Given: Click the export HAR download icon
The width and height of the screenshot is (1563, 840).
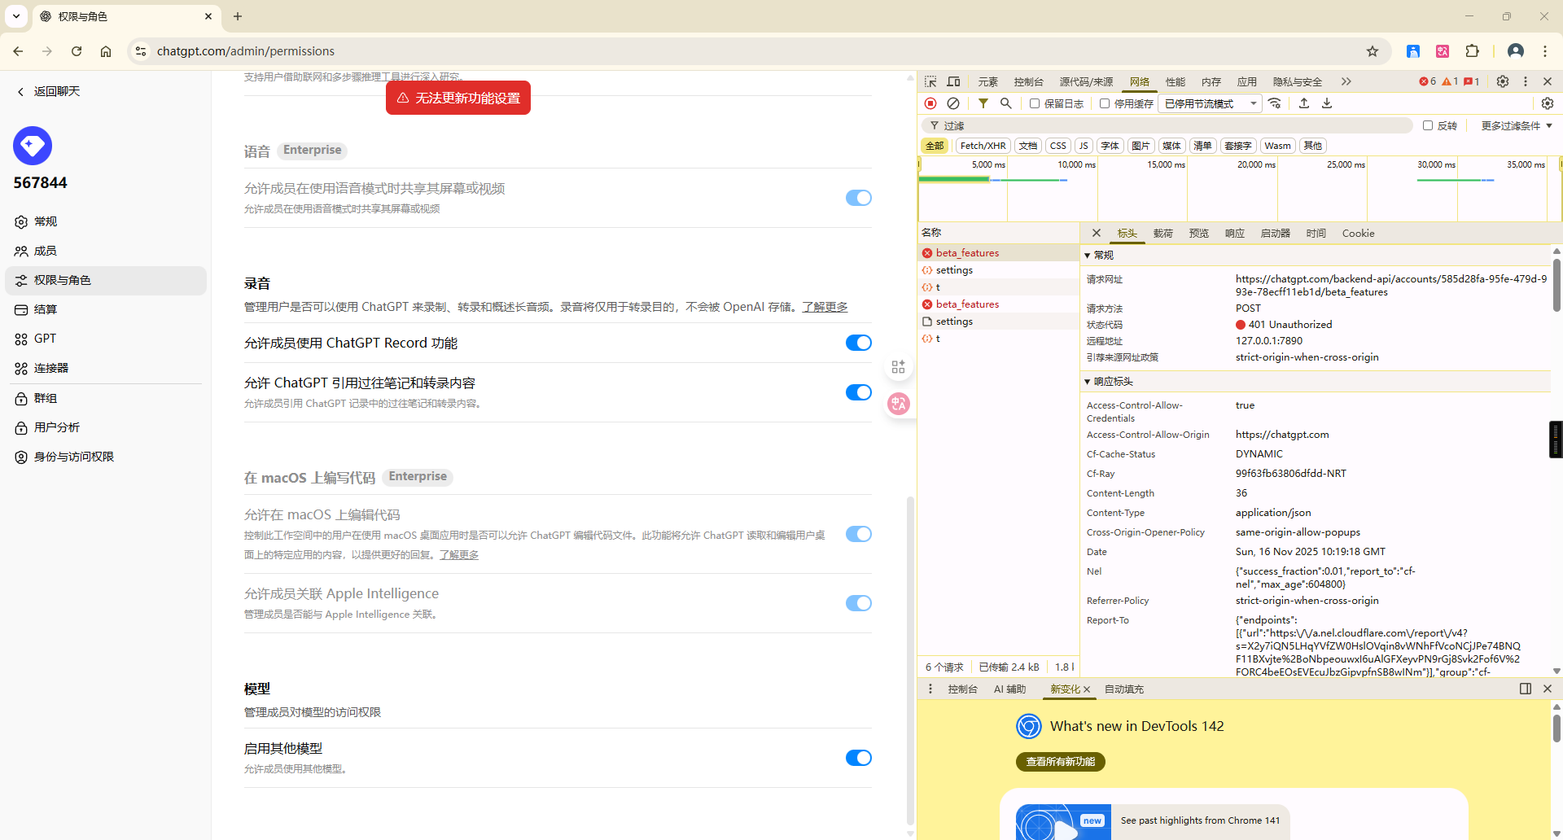Looking at the screenshot, I should 1327,103.
